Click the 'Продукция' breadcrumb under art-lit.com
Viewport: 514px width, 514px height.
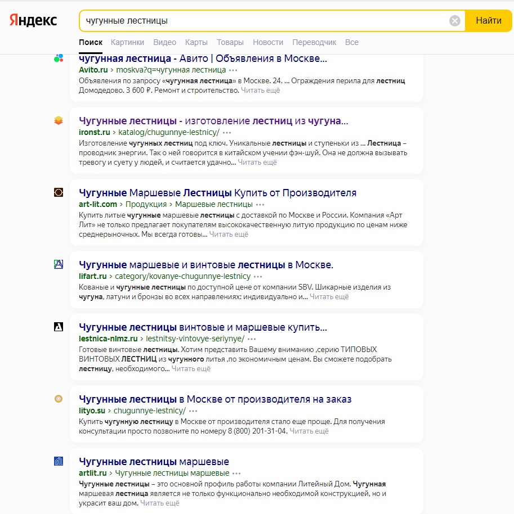point(146,204)
